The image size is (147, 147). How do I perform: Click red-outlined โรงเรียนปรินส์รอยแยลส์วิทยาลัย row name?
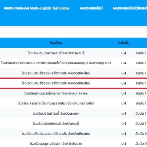click(56, 83)
